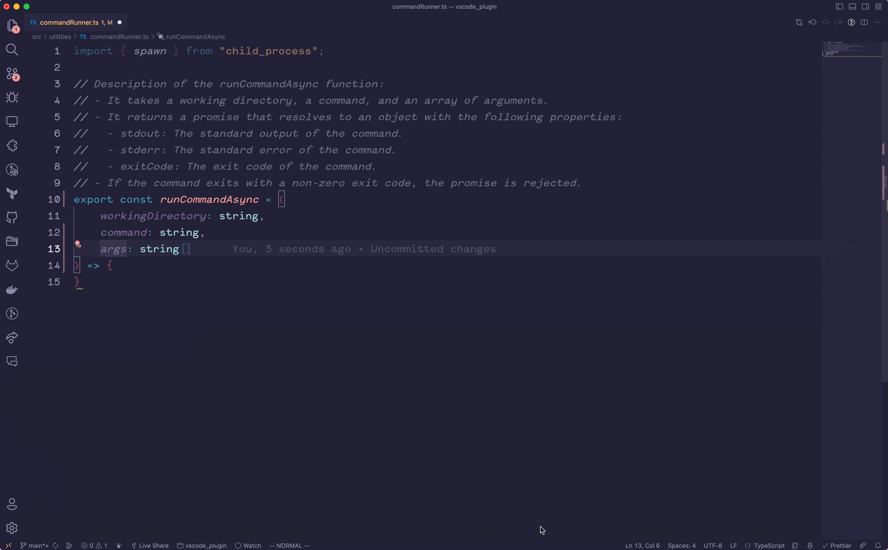Viewport: 888px width, 550px height.
Task: Open Run and Debug view
Action: [12, 97]
